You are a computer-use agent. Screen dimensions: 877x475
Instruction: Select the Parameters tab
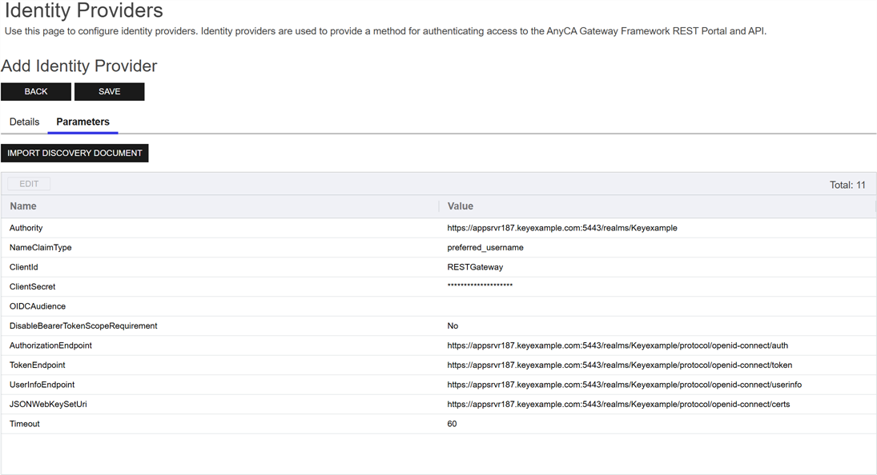[x=82, y=122]
